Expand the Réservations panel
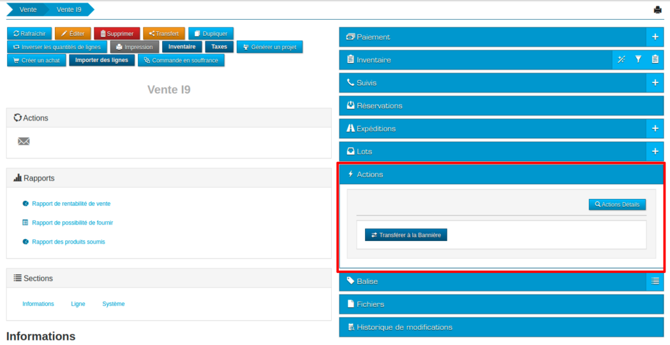Image resolution: width=670 pixels, height=345 pixels. coord(379,105)
